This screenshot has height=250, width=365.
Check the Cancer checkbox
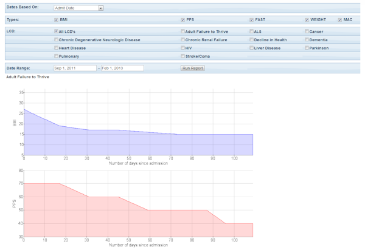pyautogui.click(x=307, y=31)
